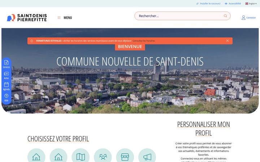The height and width of the screenshot is (162, 260).
Task: Click the hamburger menu icon
Action: point(59,18)
